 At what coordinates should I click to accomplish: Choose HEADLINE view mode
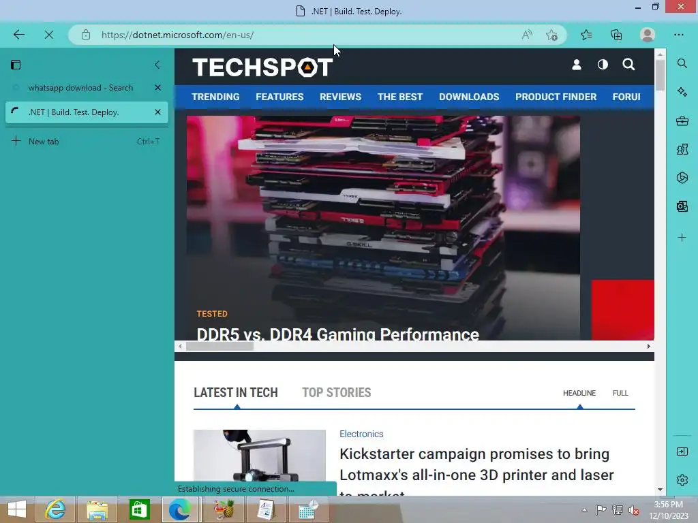[579, 393]
